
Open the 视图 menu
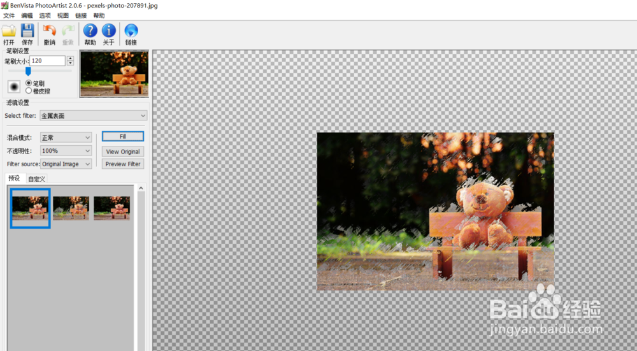(62, 15)
